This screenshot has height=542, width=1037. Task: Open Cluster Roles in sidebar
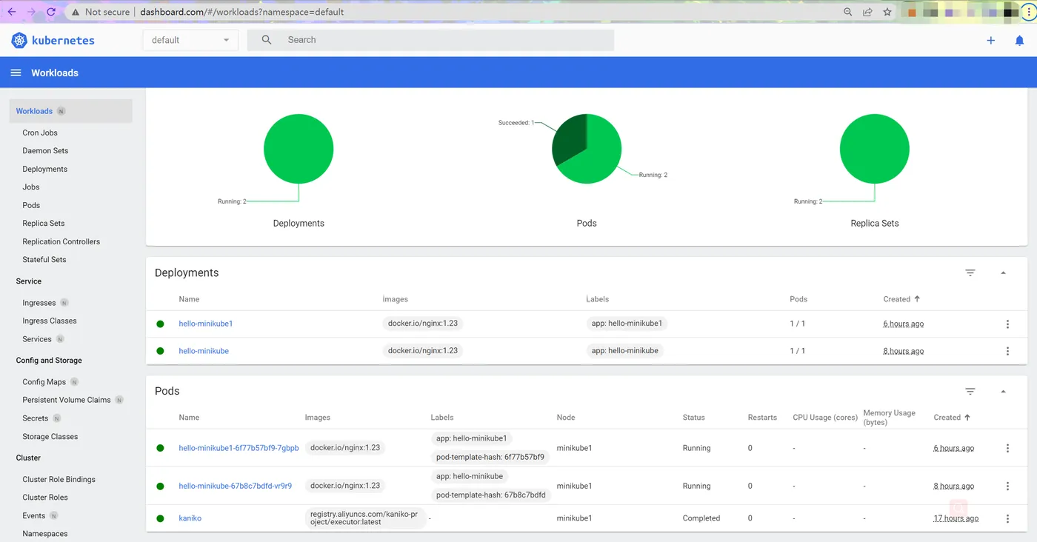click(45, 498)
